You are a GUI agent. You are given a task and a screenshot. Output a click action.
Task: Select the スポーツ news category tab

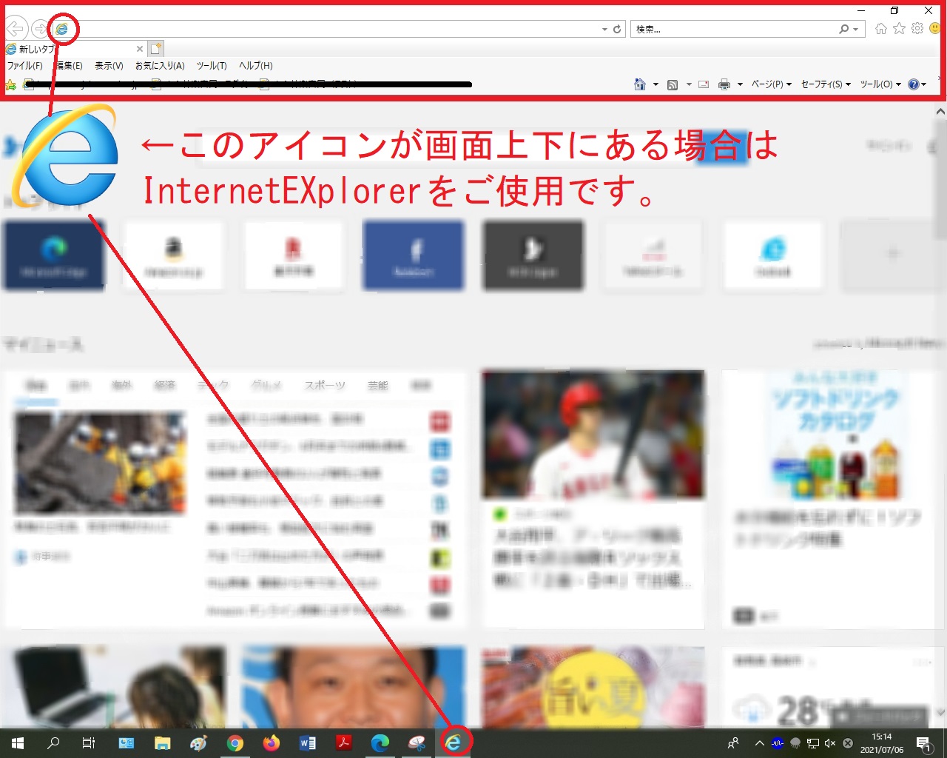click(325, 386)
